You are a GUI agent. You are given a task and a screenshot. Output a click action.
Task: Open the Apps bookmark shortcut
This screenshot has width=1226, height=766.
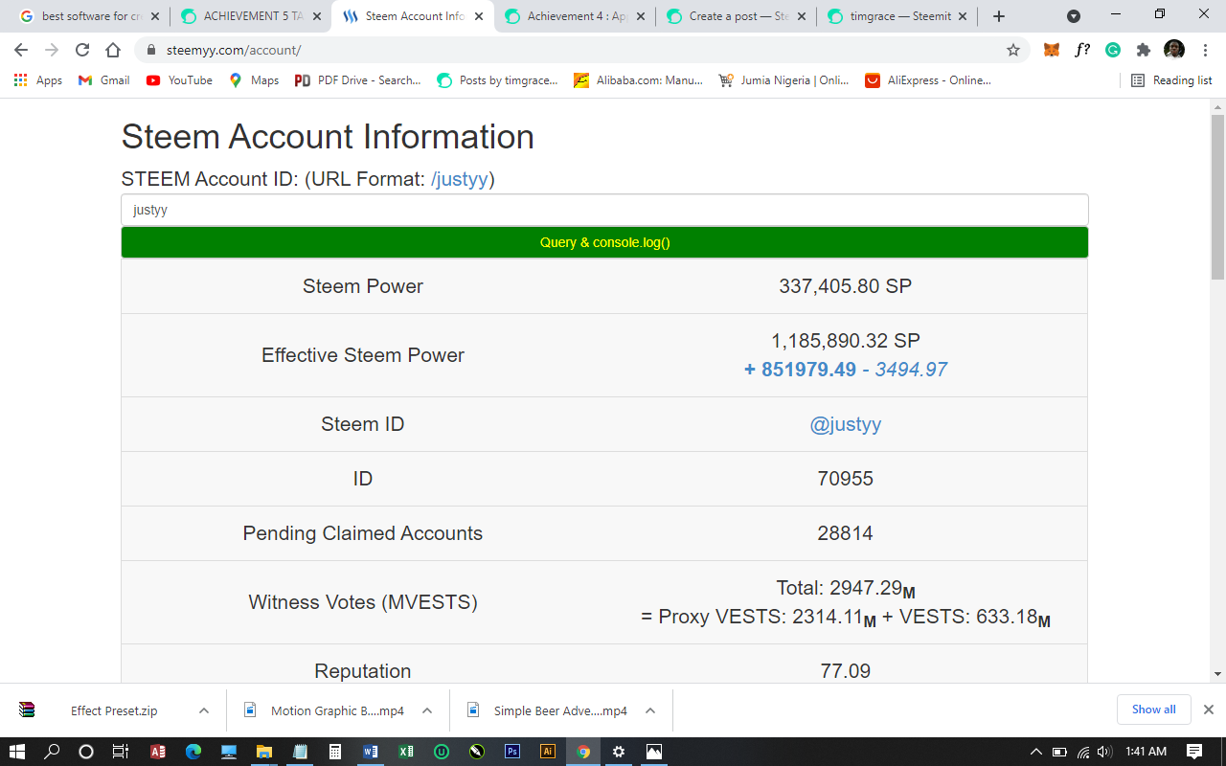38,80
